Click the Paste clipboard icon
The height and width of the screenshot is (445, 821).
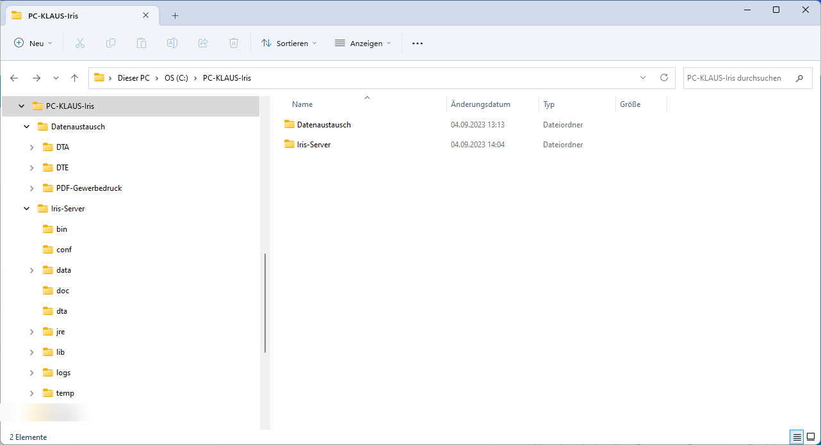[142, 43]
